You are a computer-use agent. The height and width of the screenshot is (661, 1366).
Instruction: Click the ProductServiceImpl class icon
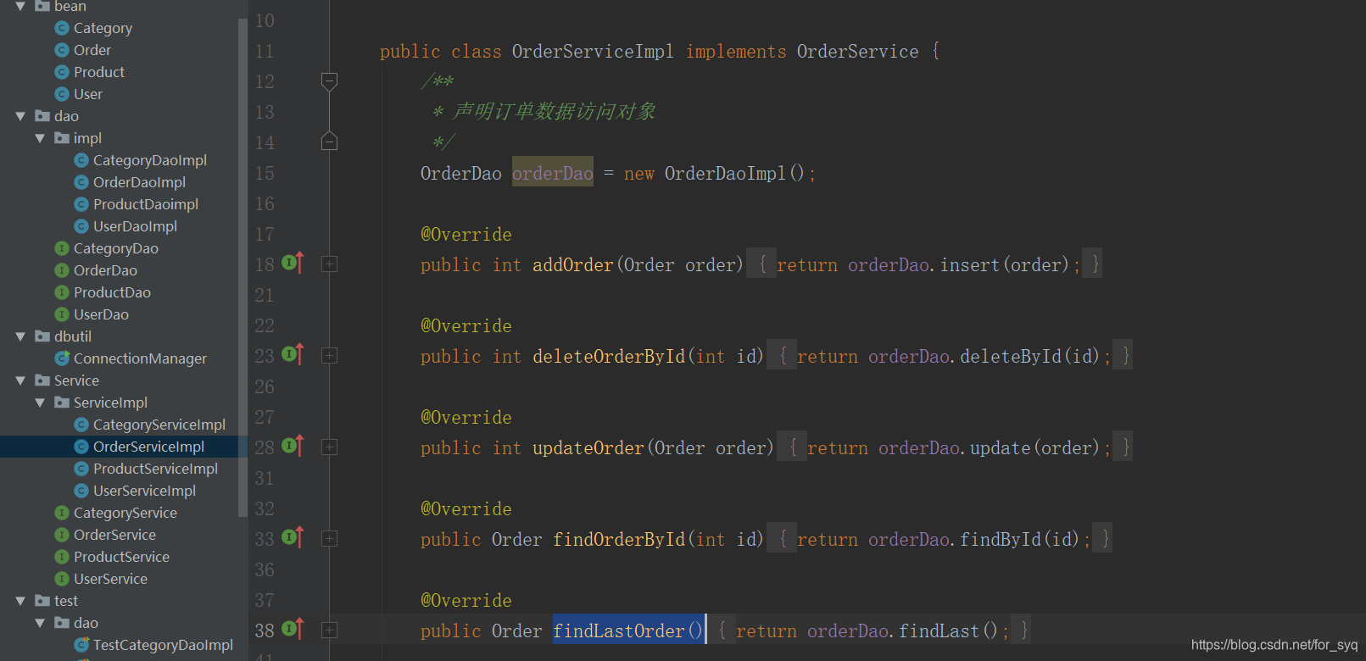click(x=81, y=469)
